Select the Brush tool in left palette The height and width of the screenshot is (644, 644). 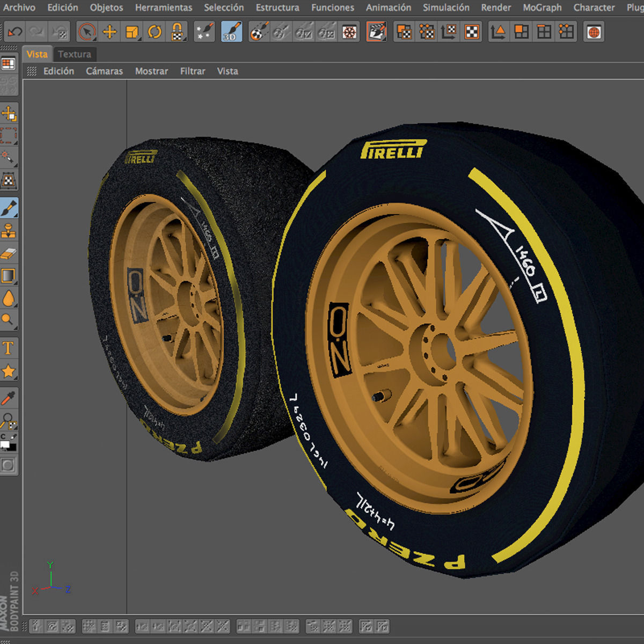tap(9, 208)
